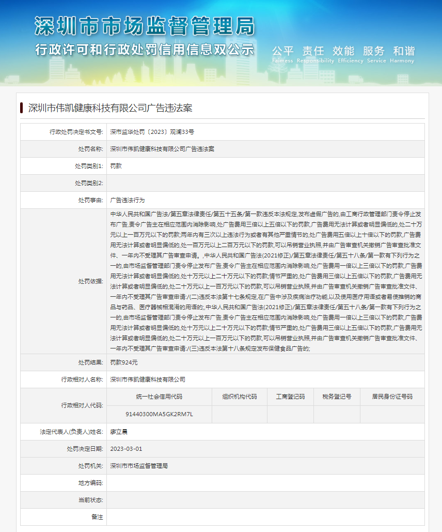The width and height of the screenshot is (442, 532).
Task: Click the banner title 深圳市市场监督管理局
Action: tap(145, 26)
